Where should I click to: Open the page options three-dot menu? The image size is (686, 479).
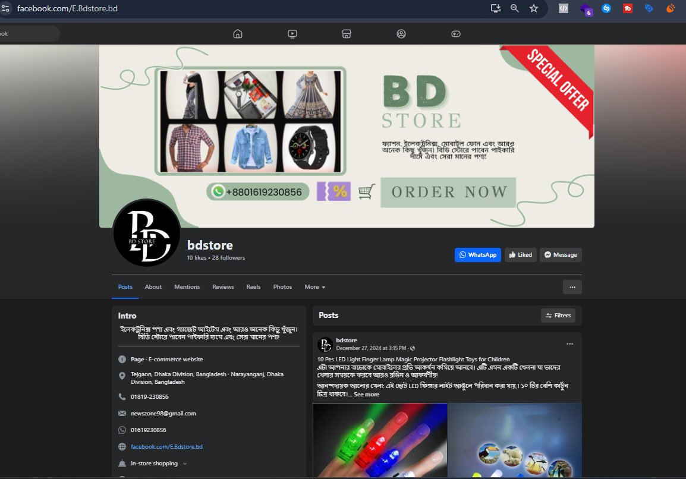(572, 287)
